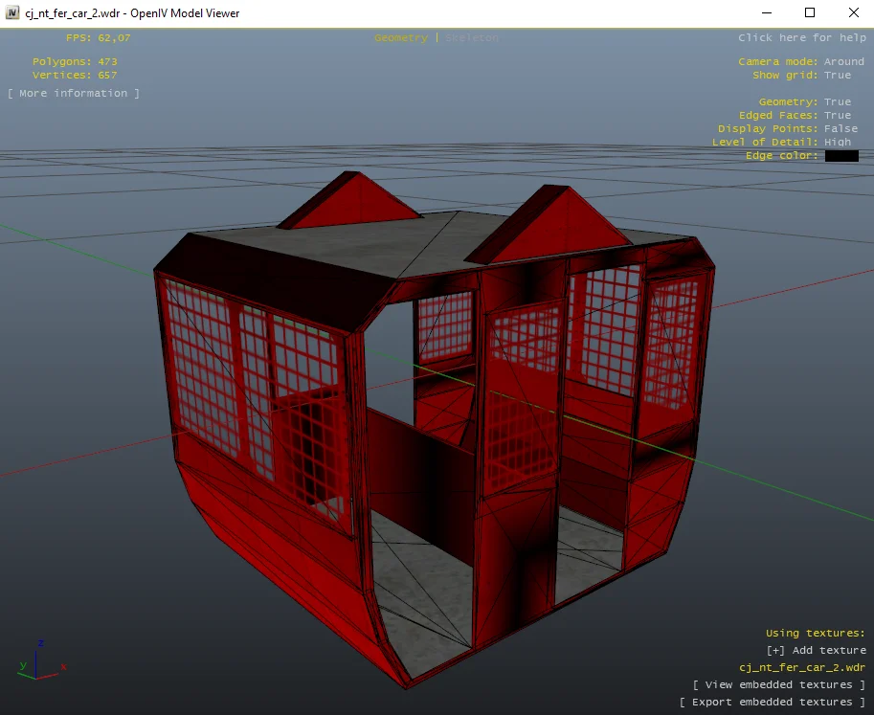Click [+] Add texture
874x715 pixels.
tap(816, 651)
